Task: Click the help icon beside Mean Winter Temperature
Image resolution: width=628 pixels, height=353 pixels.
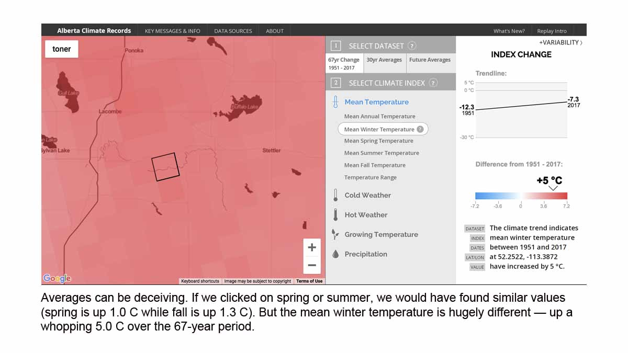Action: [421, 129]
